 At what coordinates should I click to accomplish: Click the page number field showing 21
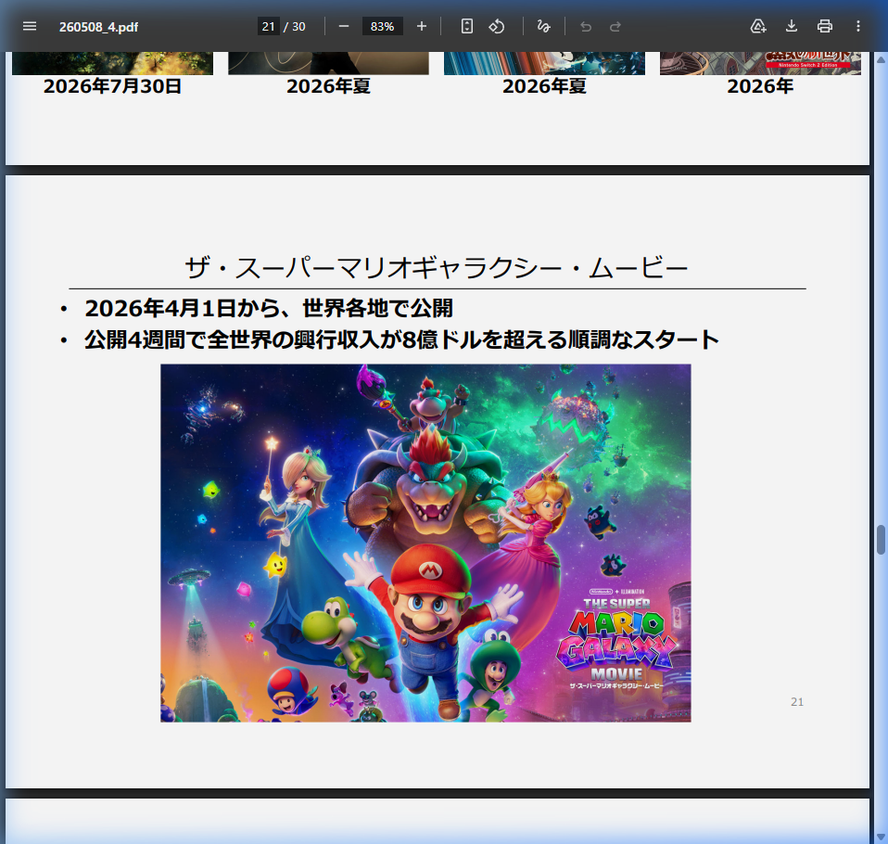click(269, 26)
